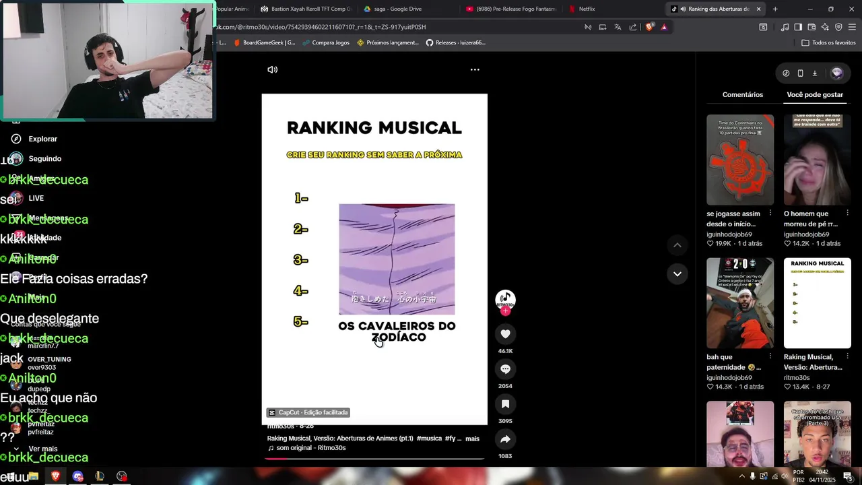Open the Brave Wallet icon
This screenshot has height=485, width=862.
coord(811,27)
